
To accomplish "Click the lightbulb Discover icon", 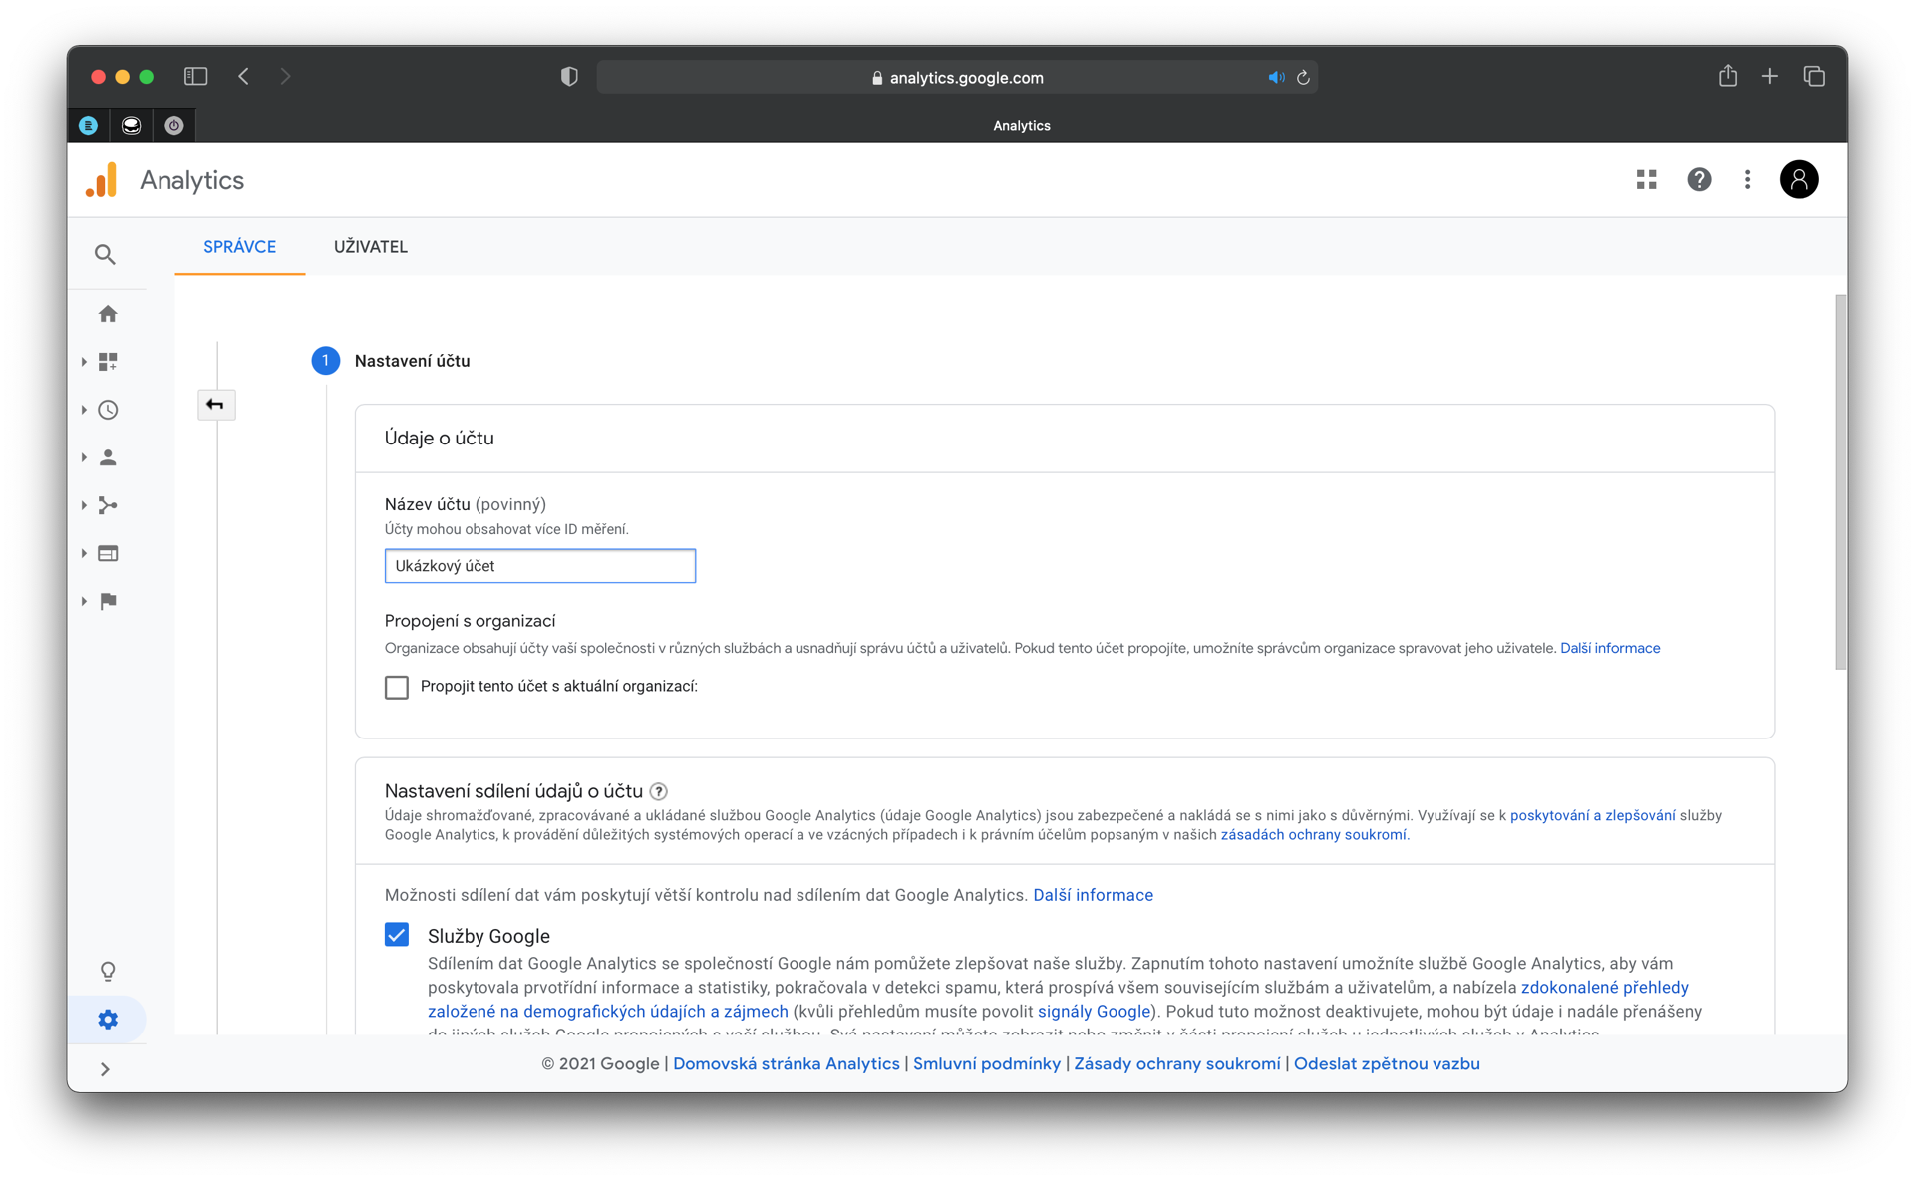I will point(108,971).
